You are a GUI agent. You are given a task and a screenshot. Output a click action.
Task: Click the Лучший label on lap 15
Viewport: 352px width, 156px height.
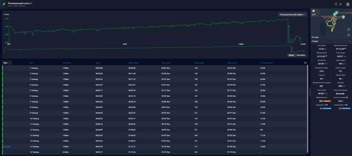7,147
